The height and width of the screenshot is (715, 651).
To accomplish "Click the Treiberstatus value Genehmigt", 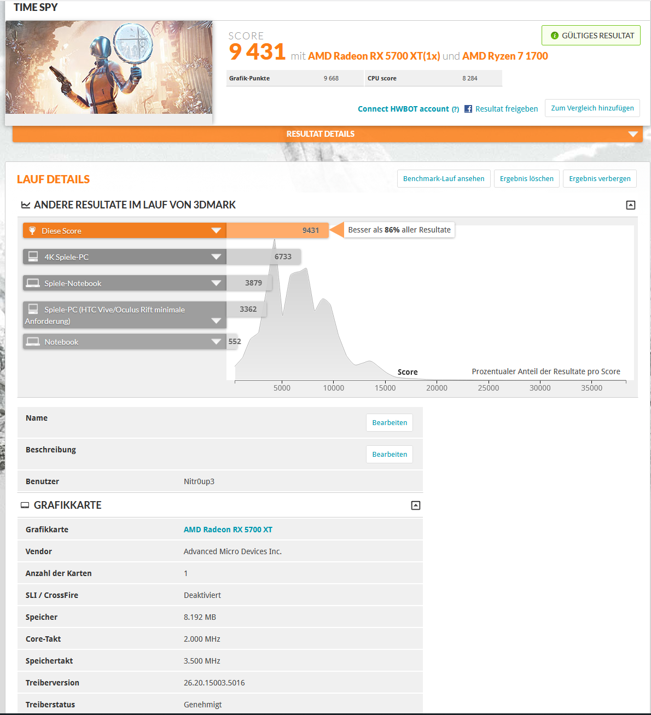I will [203, 705].
